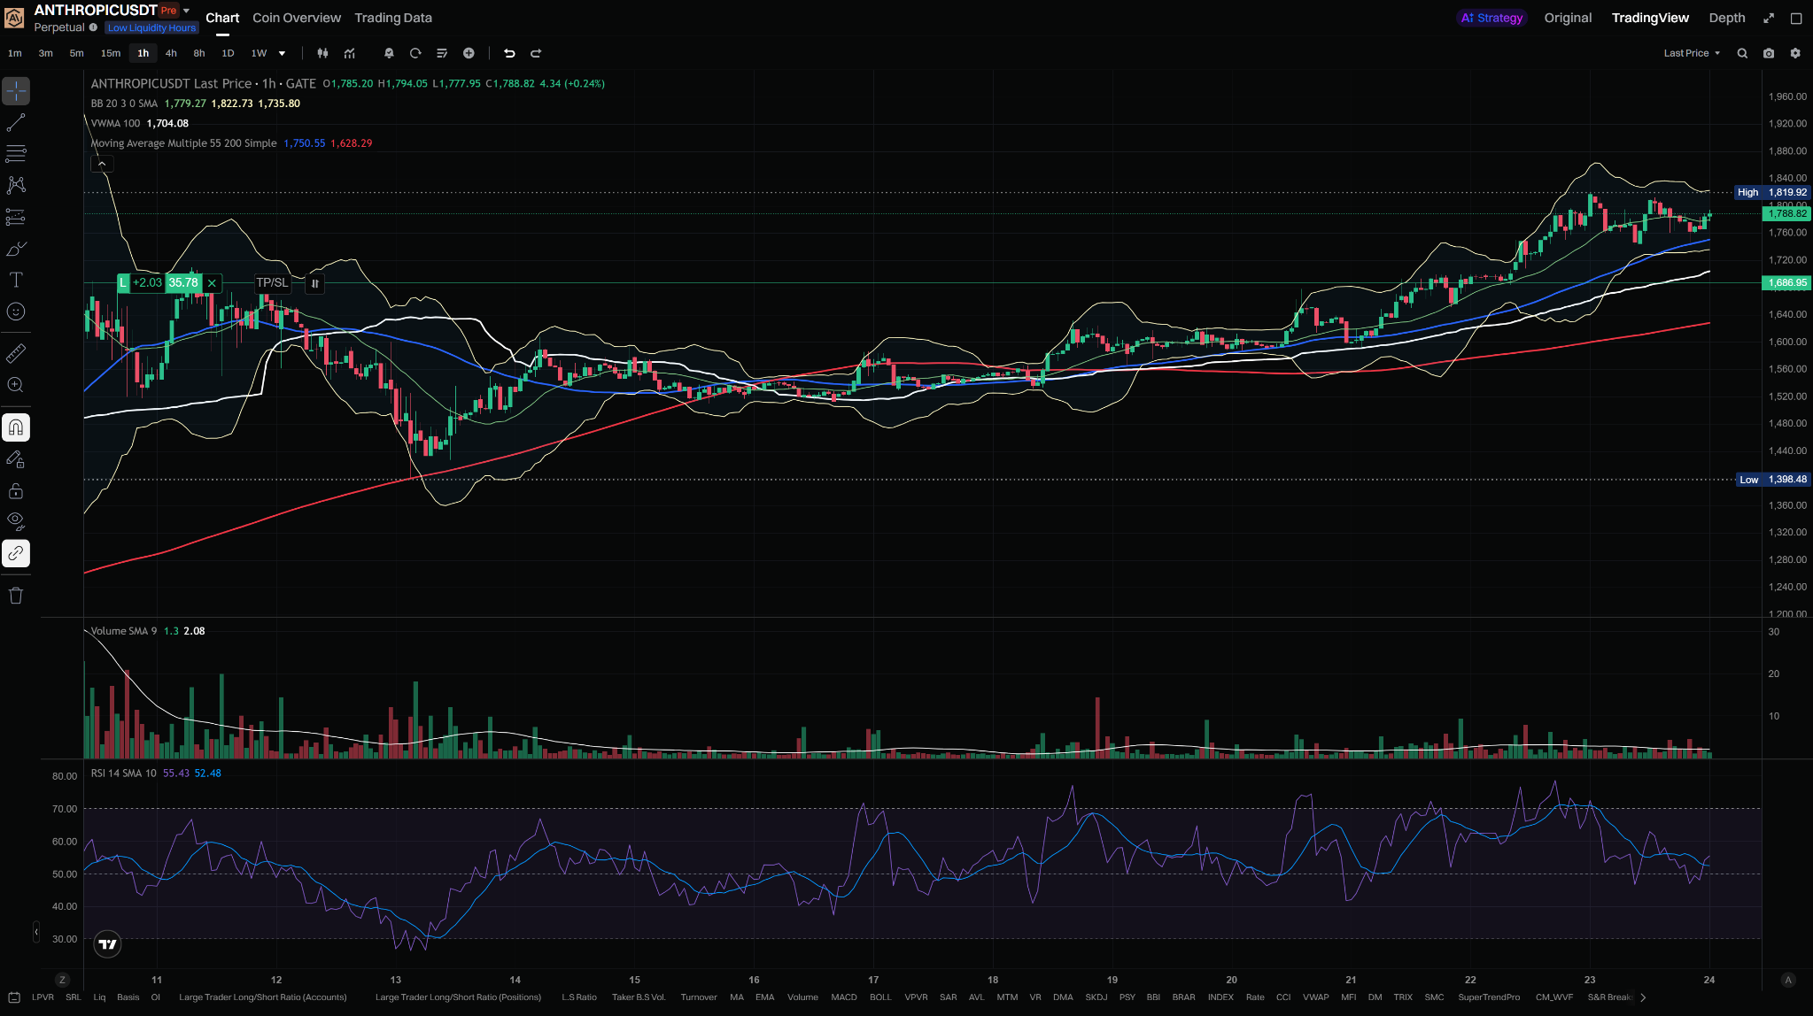Create a price alert with bell icon

click(x=389, y=53)
